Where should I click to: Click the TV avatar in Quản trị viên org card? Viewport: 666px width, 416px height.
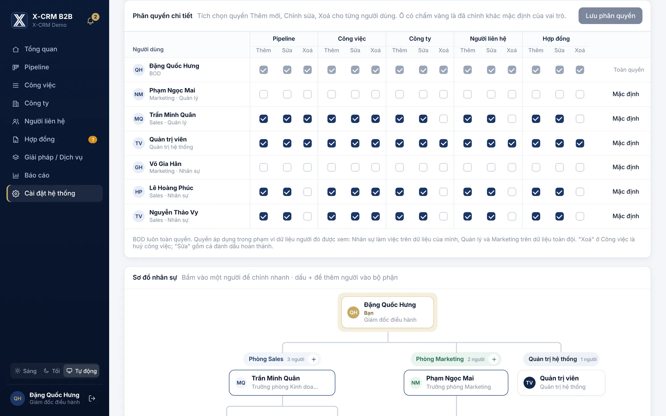pyautogui.click(x=529, y=383)
